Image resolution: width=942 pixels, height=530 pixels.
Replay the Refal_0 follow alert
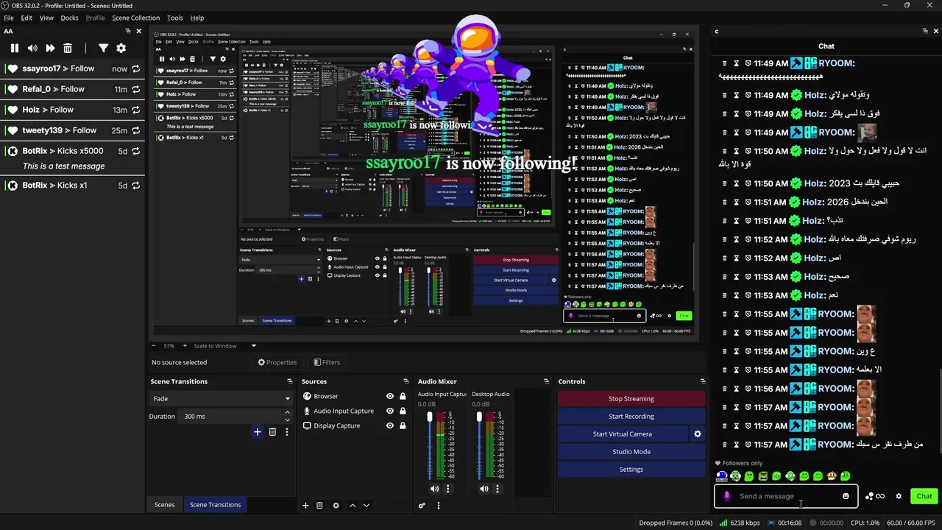click(x=135, y=89)
